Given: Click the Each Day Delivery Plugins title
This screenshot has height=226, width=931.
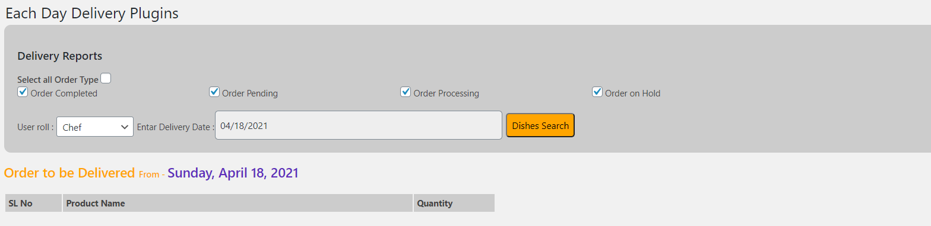Looking at the screenshot, I should [x=92, y=13].
